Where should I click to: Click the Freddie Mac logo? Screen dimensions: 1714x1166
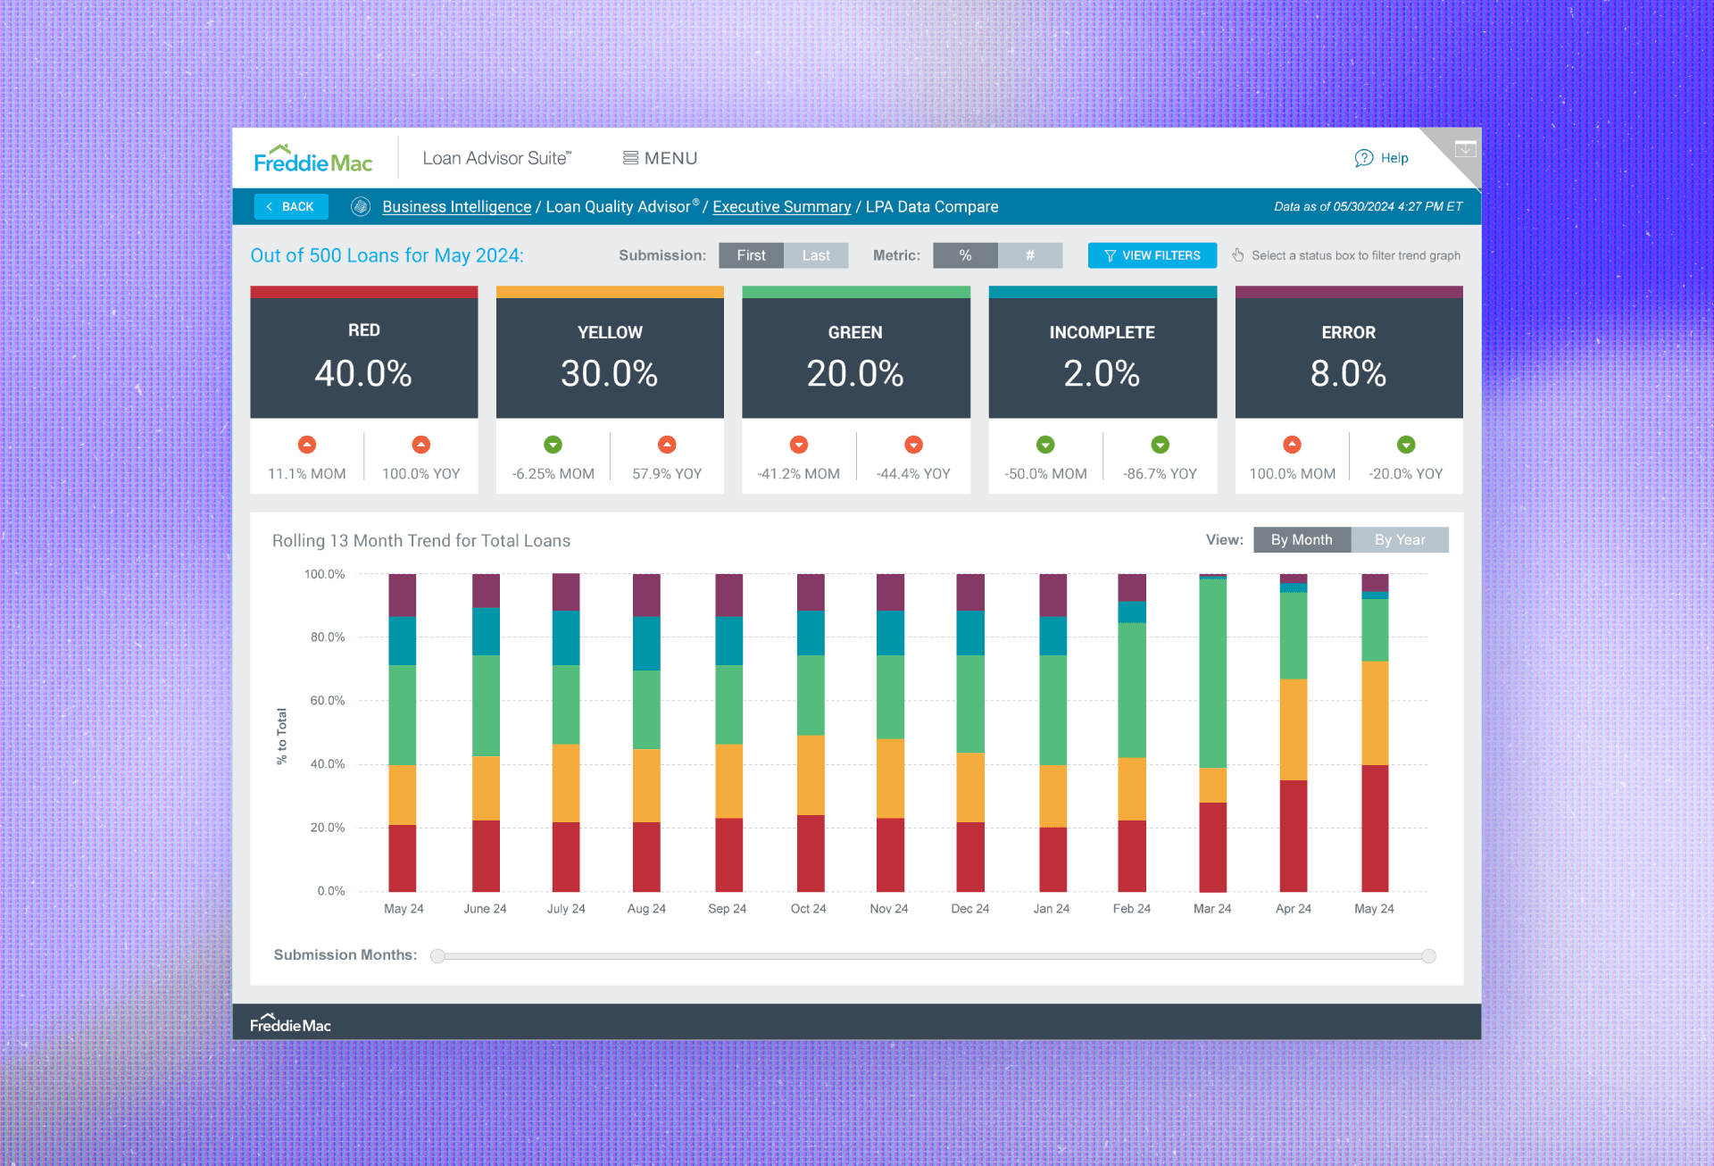[312, 158]
